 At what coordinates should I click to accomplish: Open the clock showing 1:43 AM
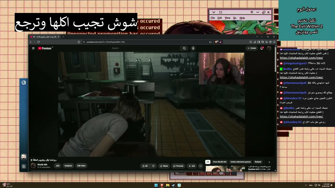point(326,185)
